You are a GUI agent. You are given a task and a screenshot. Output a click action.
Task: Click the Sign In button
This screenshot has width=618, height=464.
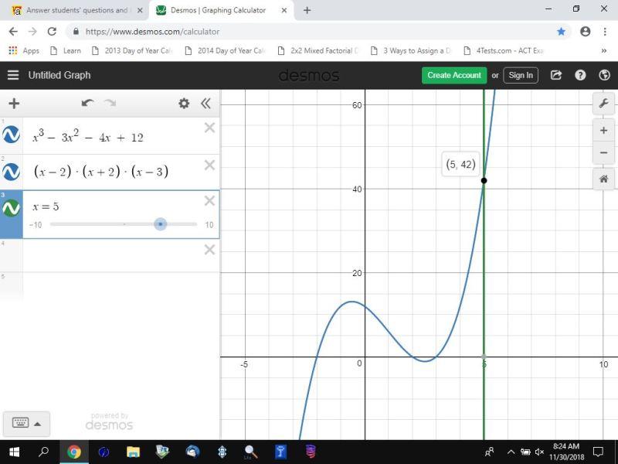tap(521, 75)
